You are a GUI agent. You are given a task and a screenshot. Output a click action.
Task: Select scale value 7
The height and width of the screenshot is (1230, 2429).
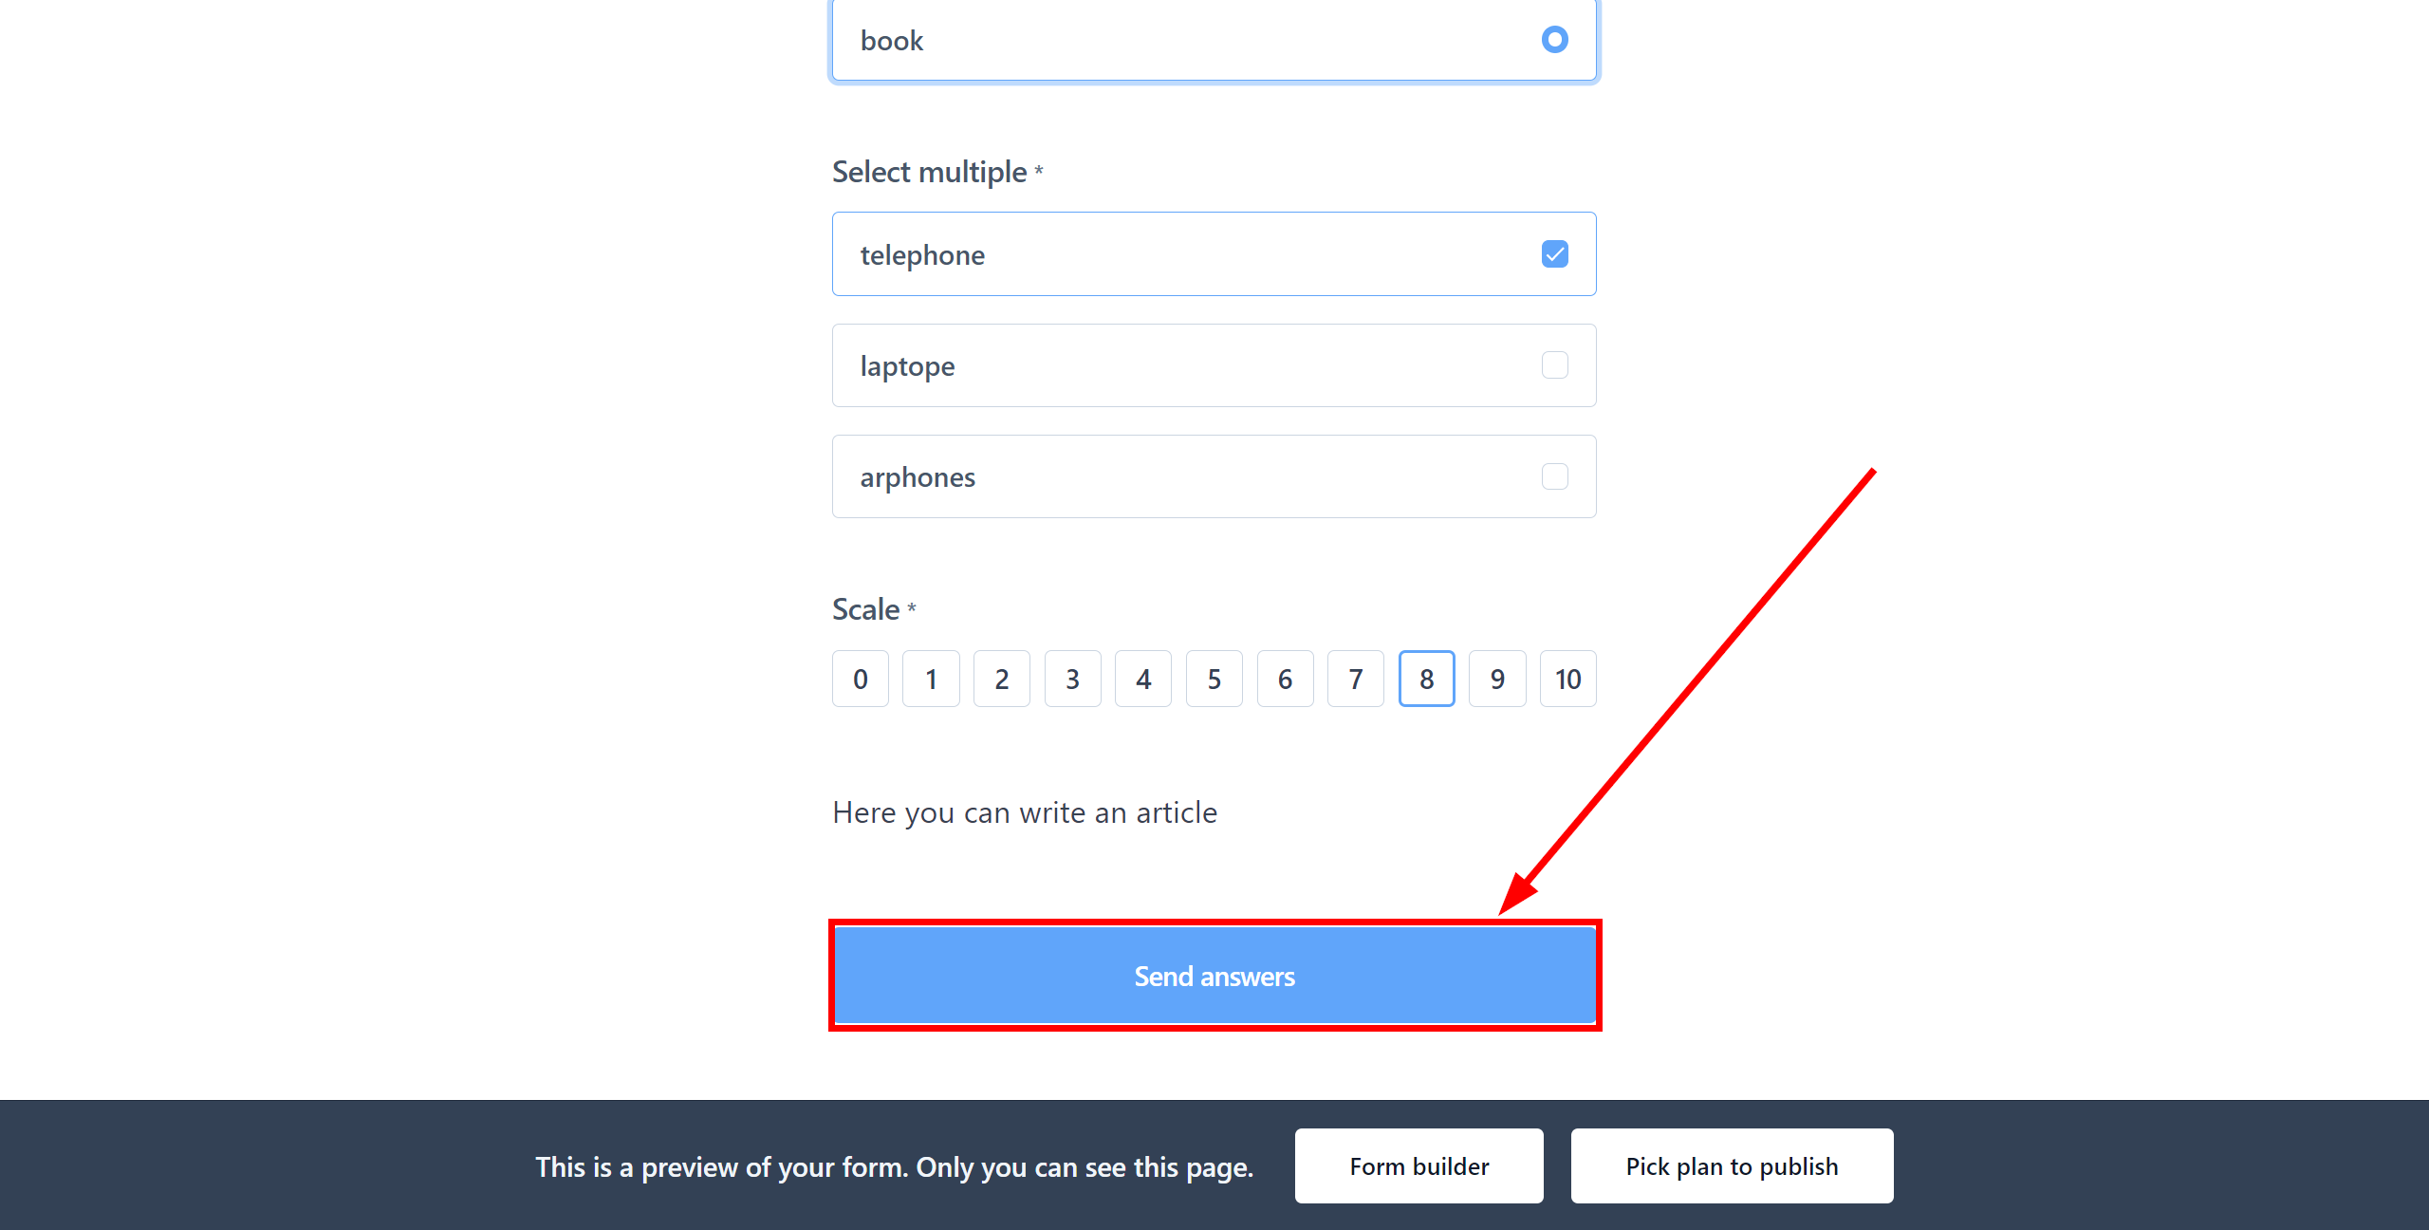[1355, 678]
